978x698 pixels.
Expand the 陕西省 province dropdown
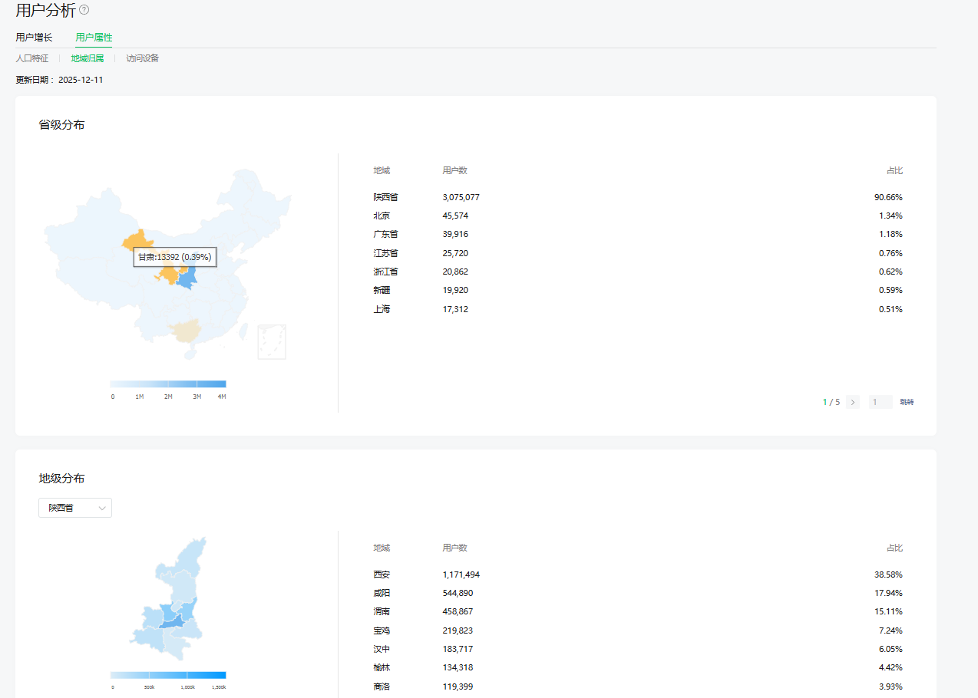coord(75,508)
